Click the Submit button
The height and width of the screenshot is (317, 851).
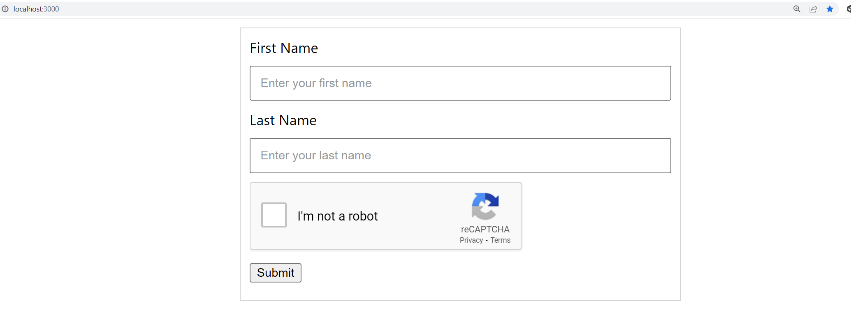click(x=276, y=273)
